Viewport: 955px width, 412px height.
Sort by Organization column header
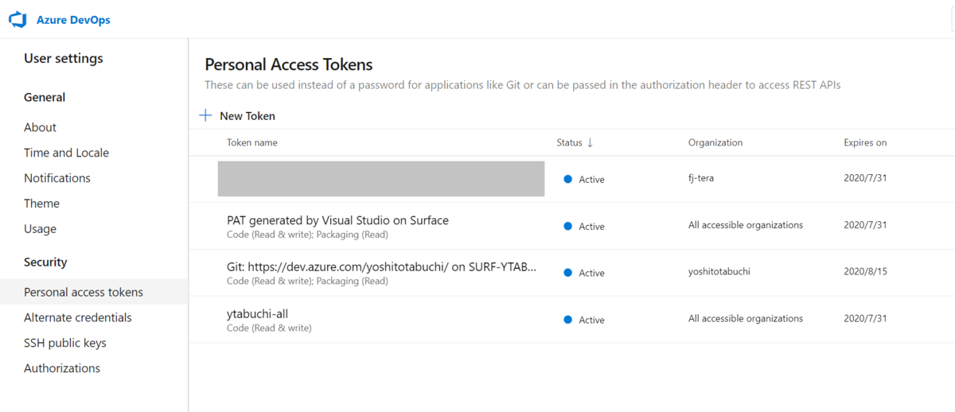(x=715, y=143)
